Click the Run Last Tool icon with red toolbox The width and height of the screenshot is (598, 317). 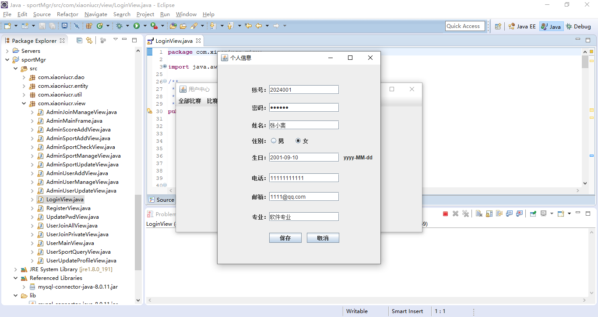(x=154, y=26)
